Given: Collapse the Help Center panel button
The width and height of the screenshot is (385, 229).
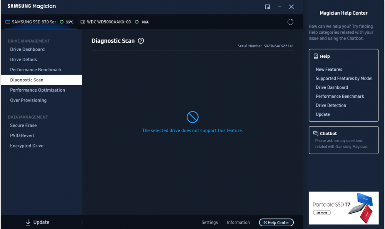Looking at the screenshot, I should pos(276,222).
